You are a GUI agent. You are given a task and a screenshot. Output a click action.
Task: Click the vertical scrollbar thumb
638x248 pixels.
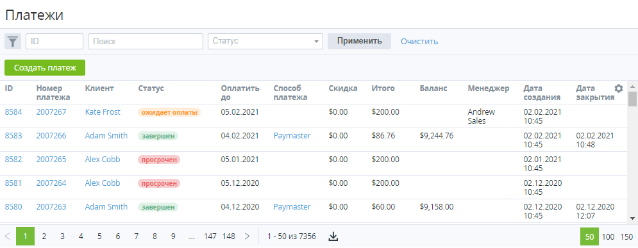click(x=632, y=99)
